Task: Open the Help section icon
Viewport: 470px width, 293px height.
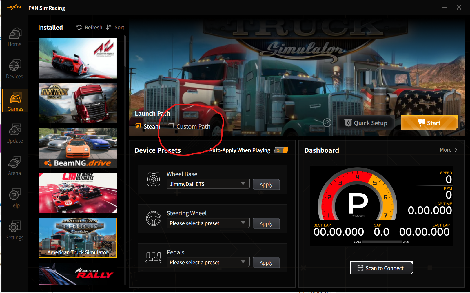Action: click(x=14, y=194)
